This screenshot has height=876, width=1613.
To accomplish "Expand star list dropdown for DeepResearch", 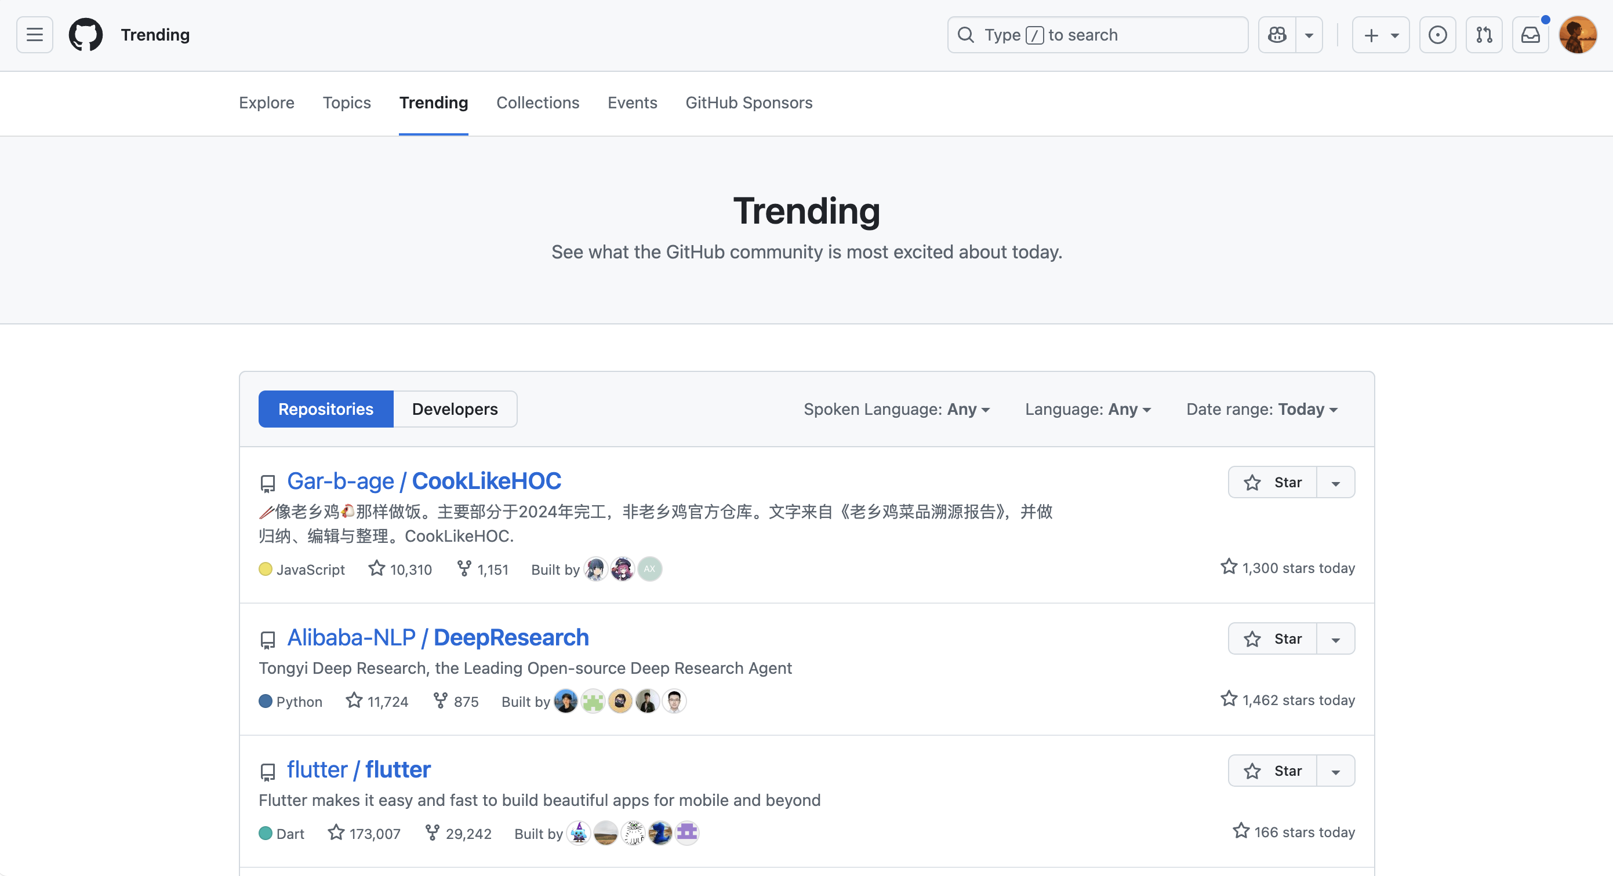I will (x=1336, y=639).
